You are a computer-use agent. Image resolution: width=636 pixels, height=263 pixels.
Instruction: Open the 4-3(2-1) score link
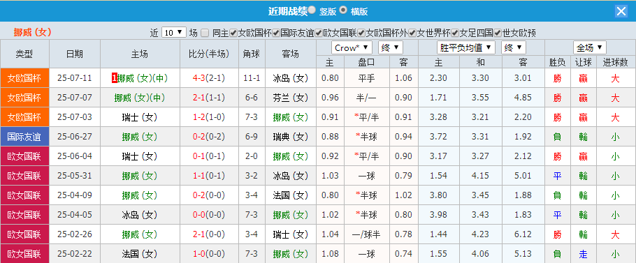tap(209, 78)
